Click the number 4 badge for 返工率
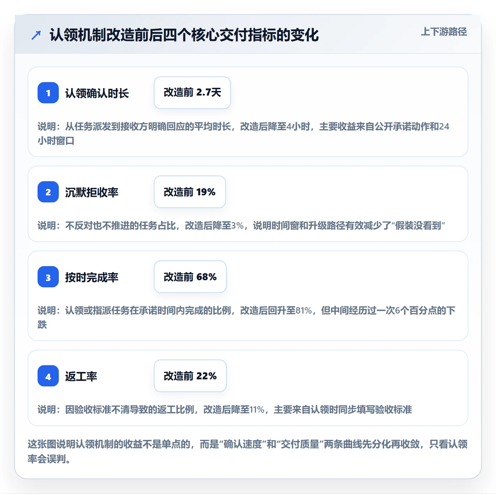 click(48, 376)
